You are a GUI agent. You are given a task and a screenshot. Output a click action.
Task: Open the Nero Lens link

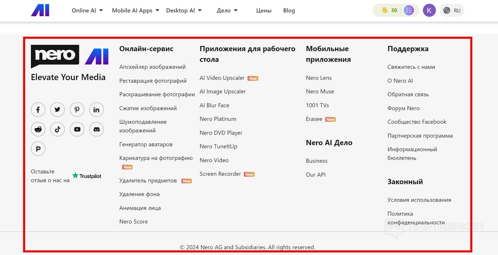click(319, 78)
